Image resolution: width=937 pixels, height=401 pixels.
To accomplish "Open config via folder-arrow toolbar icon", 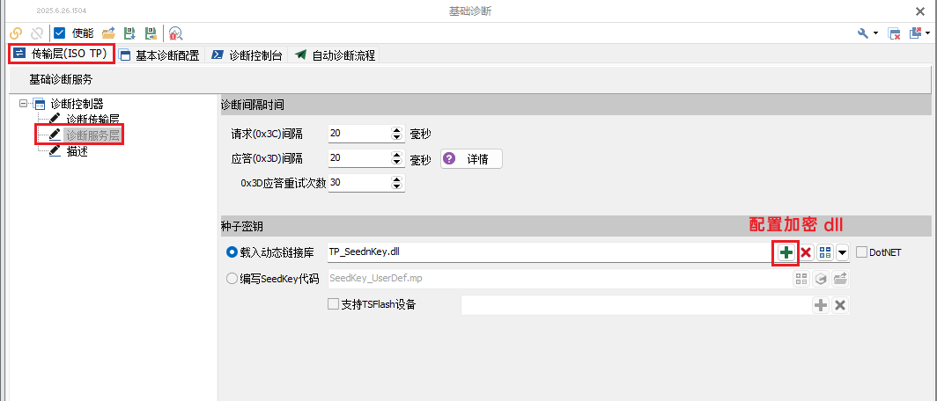I will [x=108, y=33].
